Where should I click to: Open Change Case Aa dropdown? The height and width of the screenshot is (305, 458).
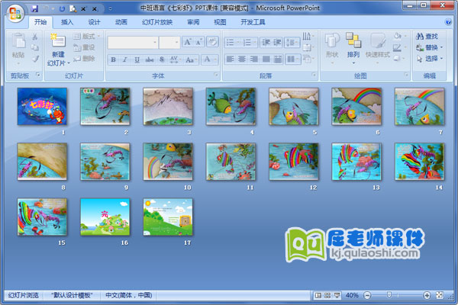click(x=191, y=59)
